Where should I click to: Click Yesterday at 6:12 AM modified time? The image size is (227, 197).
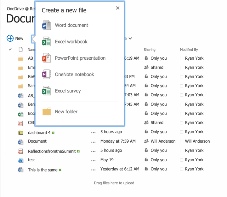(120, 169)
